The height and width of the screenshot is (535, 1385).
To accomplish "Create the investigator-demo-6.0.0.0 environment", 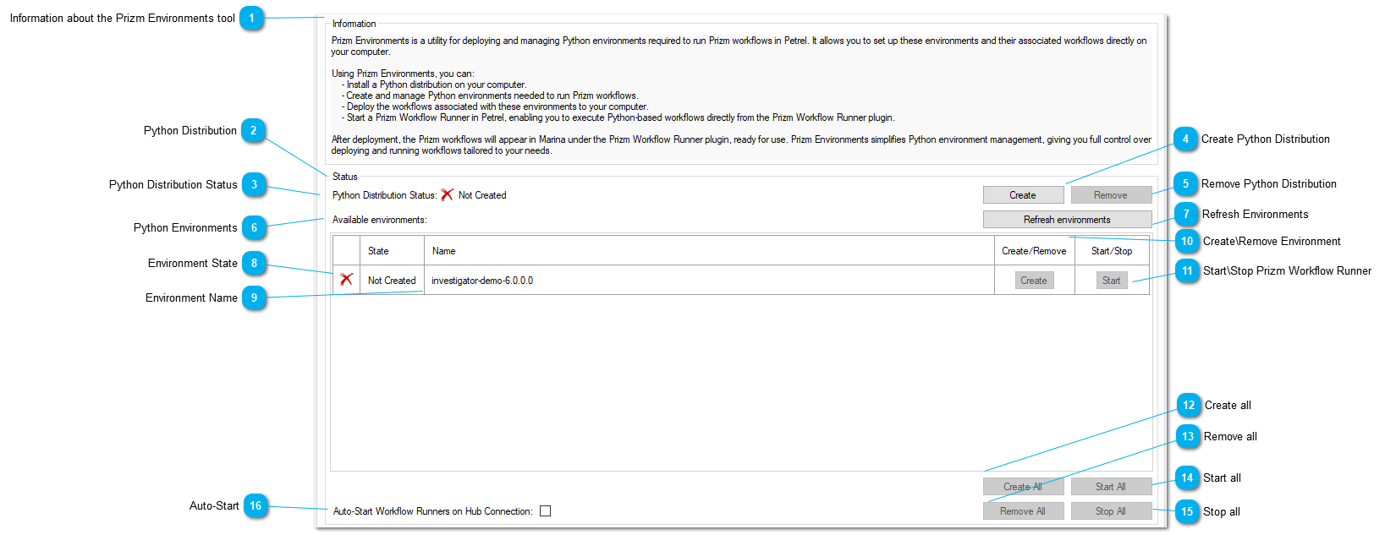I will tap(1034, 281).
